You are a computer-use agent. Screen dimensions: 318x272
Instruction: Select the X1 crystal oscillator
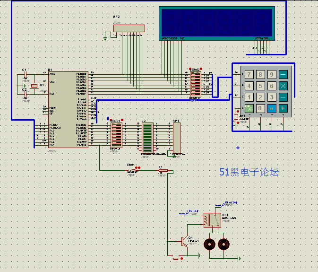34,86
